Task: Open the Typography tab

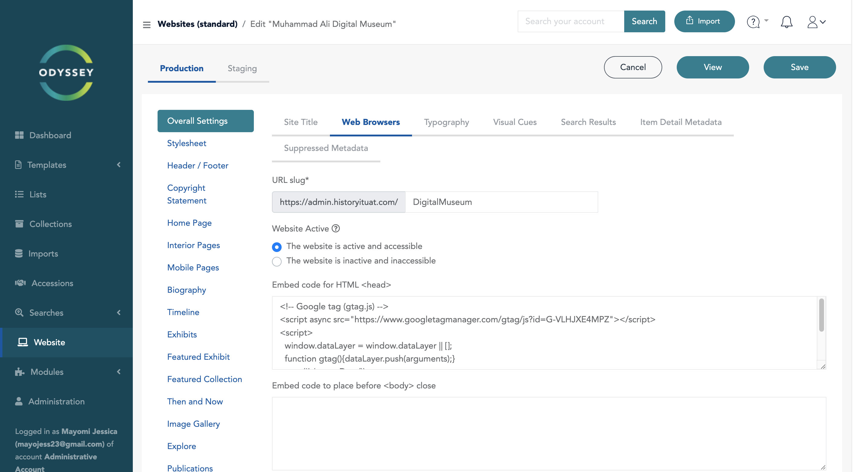Action: (446, 122)
